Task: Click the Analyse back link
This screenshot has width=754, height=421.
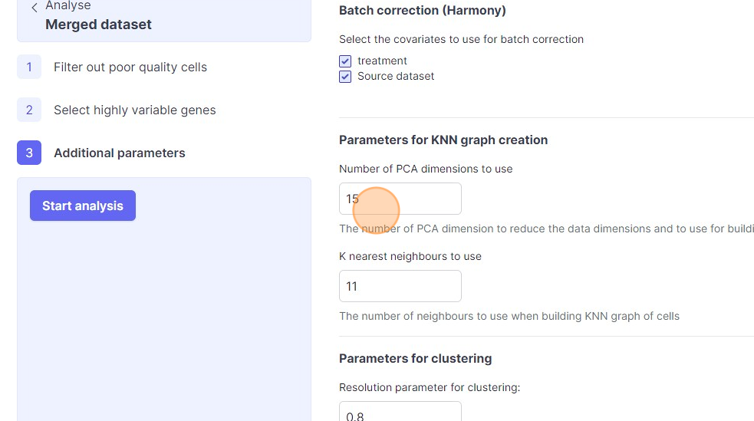Action: pyautogui.click(x=67, y=6)
